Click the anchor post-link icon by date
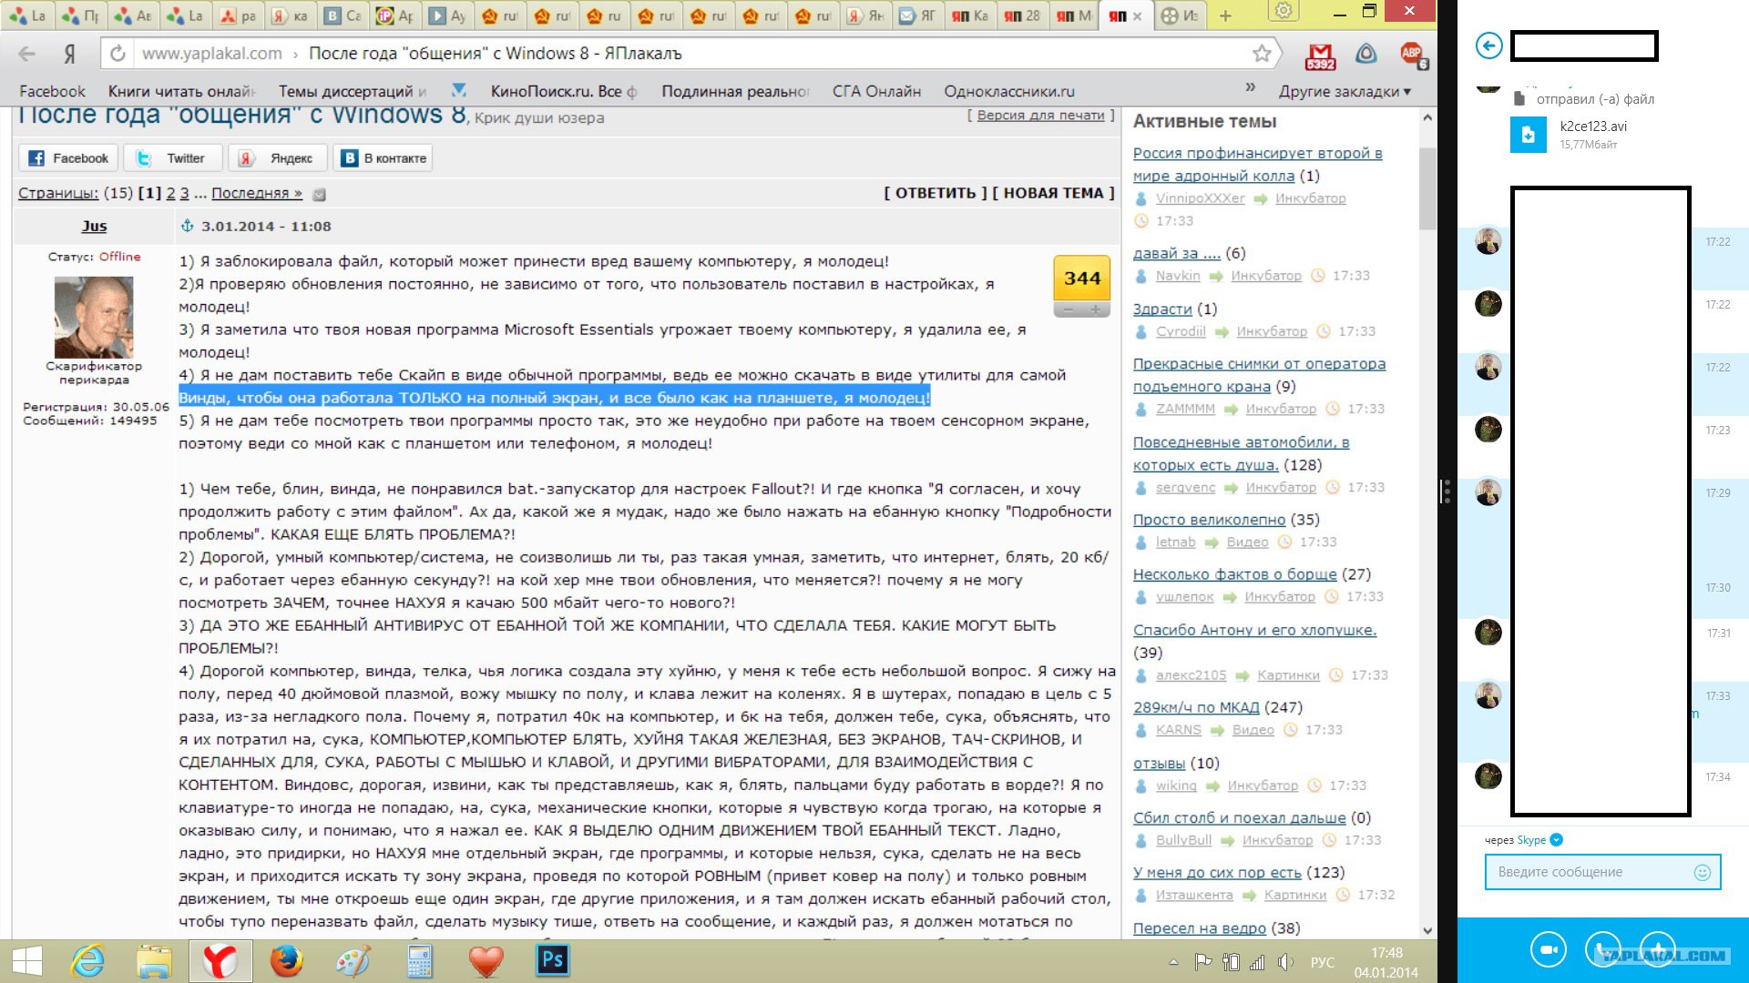 pyautogui.click(x=187, y=226)
